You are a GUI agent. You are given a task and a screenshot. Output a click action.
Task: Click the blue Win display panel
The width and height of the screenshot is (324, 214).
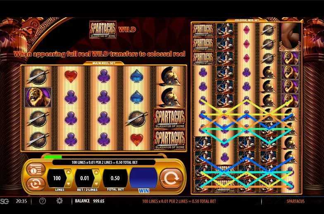pos(143,178)
